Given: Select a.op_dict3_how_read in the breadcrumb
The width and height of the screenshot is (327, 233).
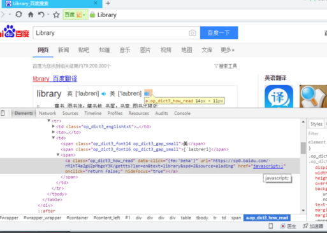Looking at the screenshot, I should 267,218.
